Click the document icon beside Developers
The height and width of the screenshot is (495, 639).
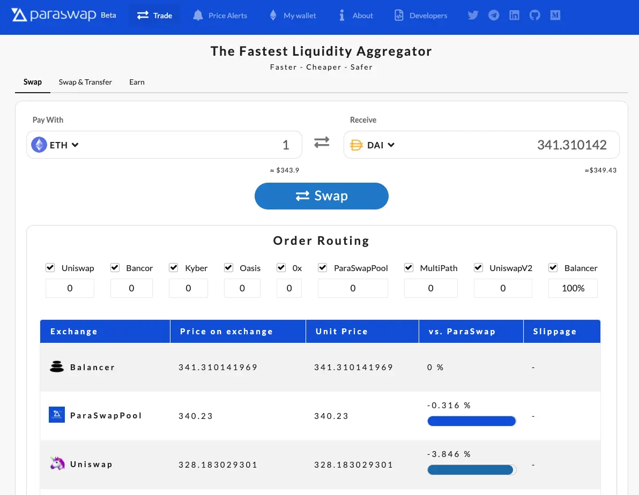pos(399,16)
